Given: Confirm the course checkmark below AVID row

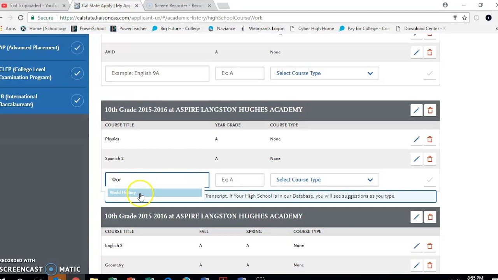Looking at the screenshot, I should [430, 73].
